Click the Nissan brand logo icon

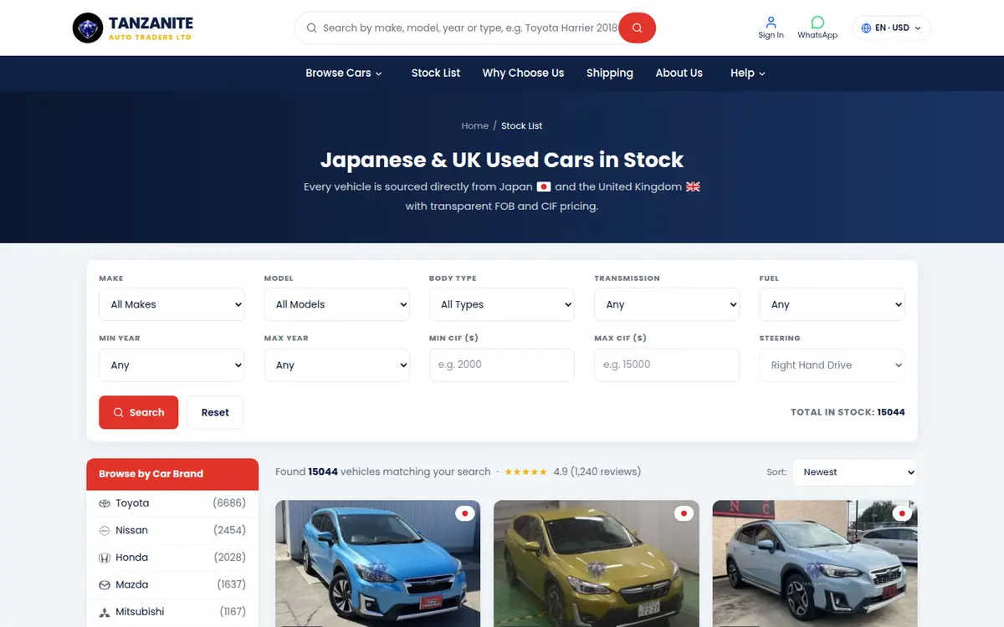click(105, 531)
